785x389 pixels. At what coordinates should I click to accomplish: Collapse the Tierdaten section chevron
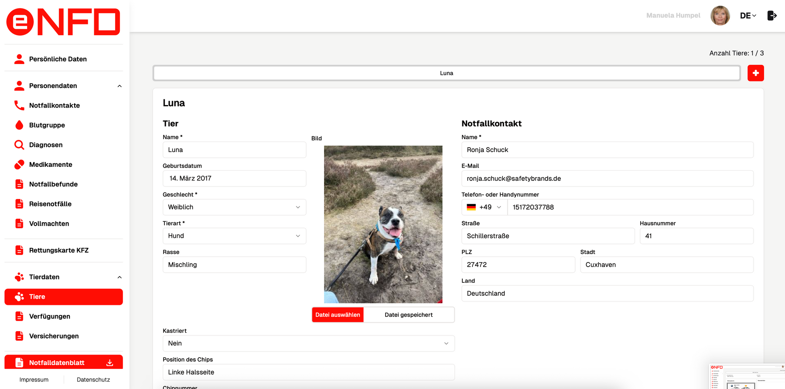[x=119, y=277]
